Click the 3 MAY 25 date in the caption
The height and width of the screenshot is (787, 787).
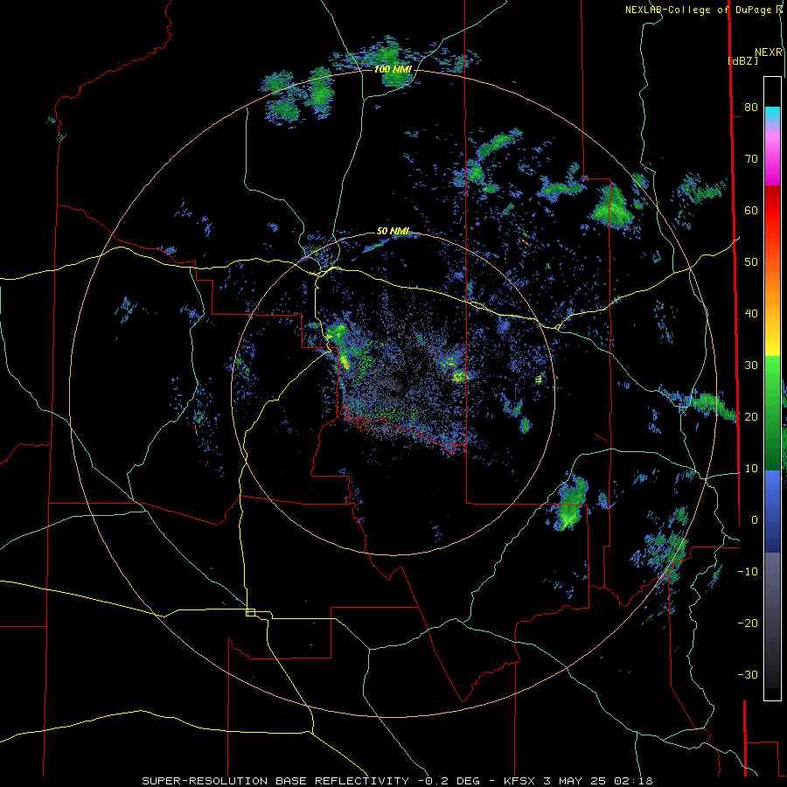coord(577,781)
